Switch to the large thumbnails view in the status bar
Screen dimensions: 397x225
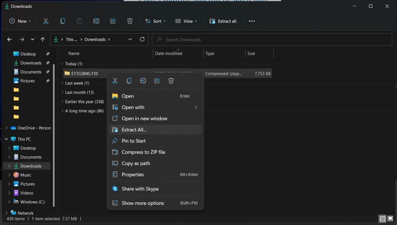(390, 219)
